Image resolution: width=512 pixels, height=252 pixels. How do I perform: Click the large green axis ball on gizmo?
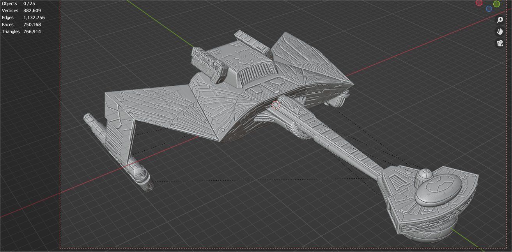click(x=497, y=4)
